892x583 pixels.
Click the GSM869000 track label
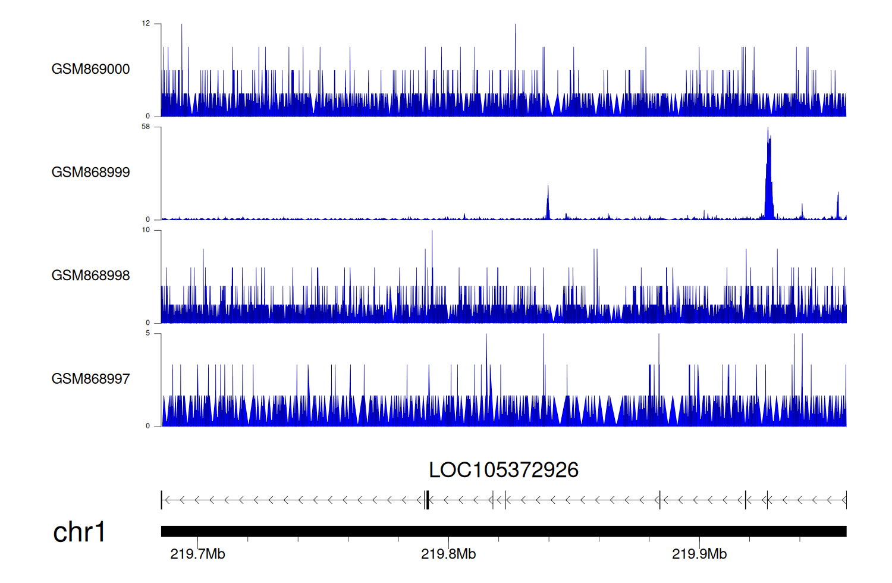pyautogui.click(x=90, y=69)
